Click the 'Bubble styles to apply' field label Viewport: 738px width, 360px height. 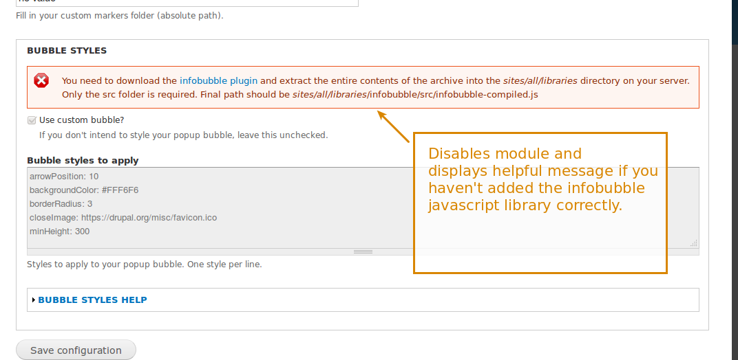[x=83, y=161]
